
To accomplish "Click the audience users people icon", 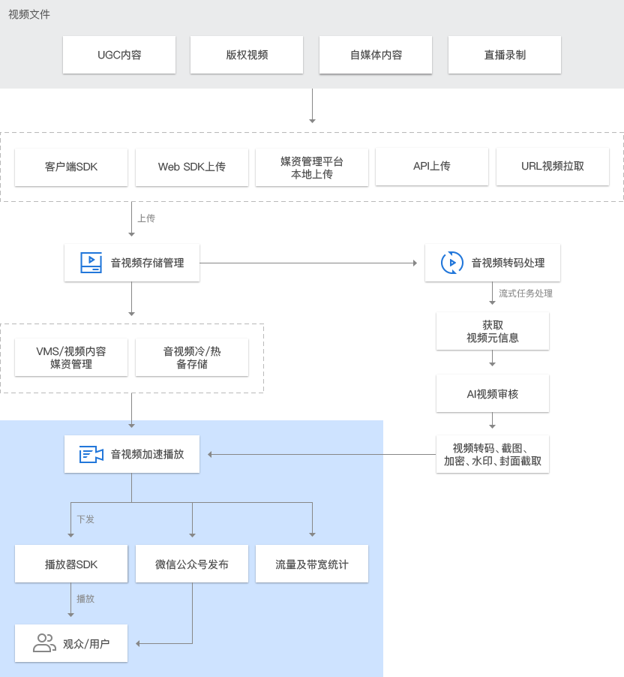I will [x=44, y=643].
